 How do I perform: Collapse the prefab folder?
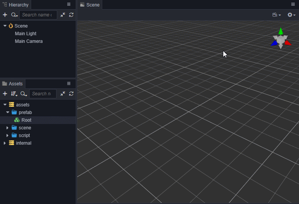(x=7, y=113)
